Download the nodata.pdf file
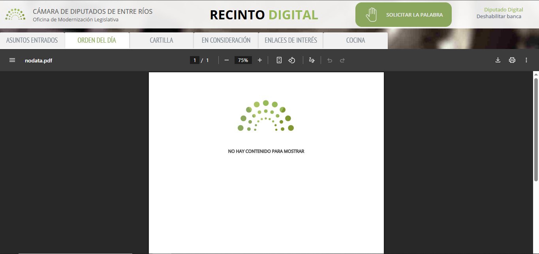Image resolution: width=539 pixels, height=254 pixels. 498,60
